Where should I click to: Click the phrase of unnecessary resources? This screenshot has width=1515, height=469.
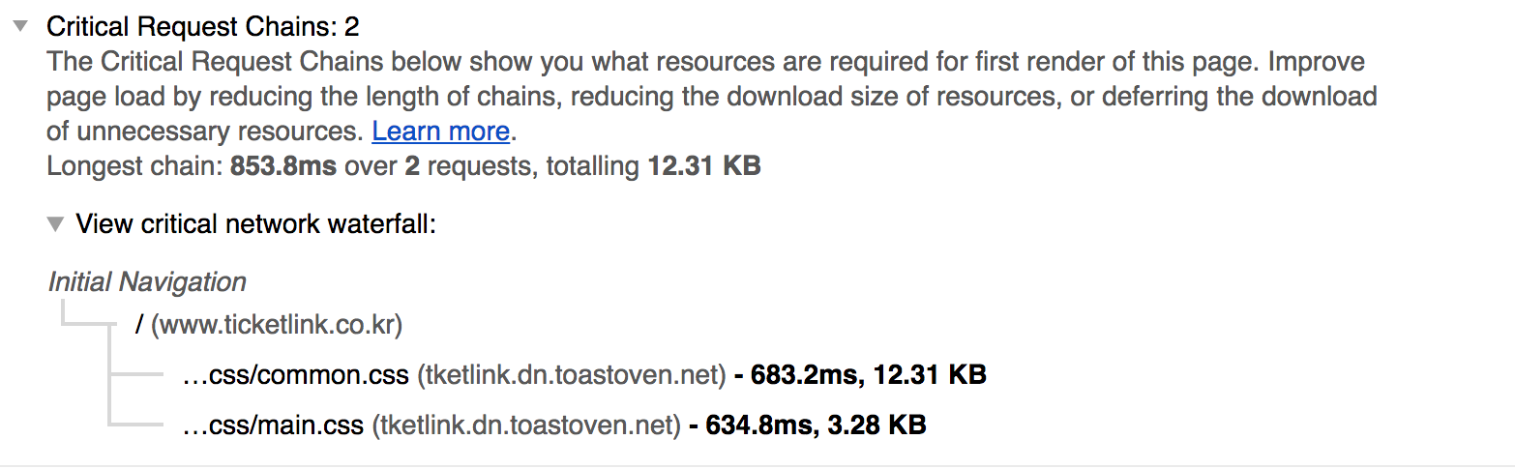[x=204, y=132]
